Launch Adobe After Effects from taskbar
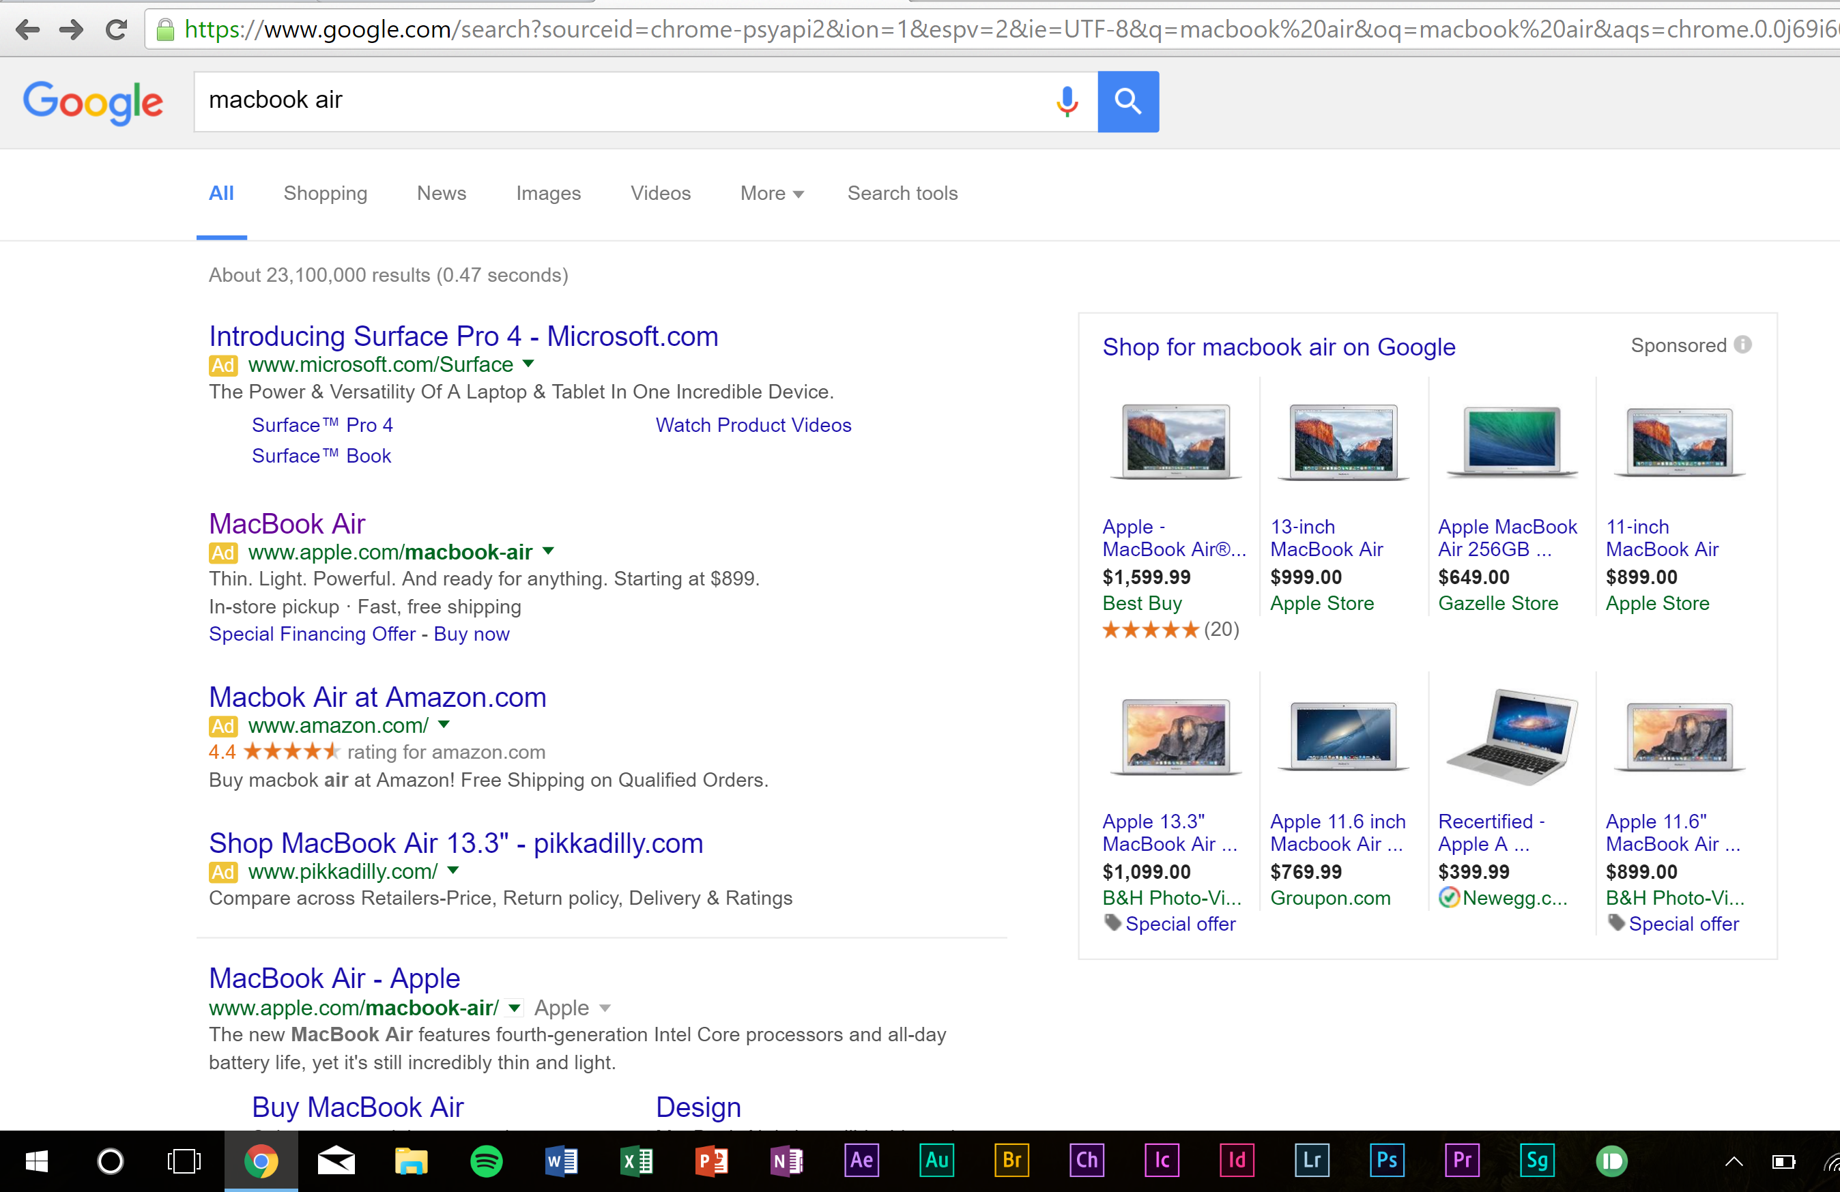Viewport: 1840px width, 1192px height. [861, 1161]
